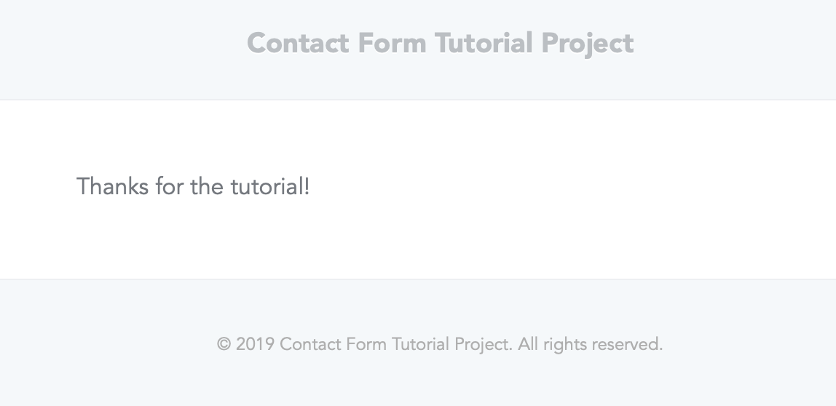Image resolution: width=836 pixels, height=406 pixels.
Task: Click the word "Tutorial" in footer text
Action: (x=420, y=343)
